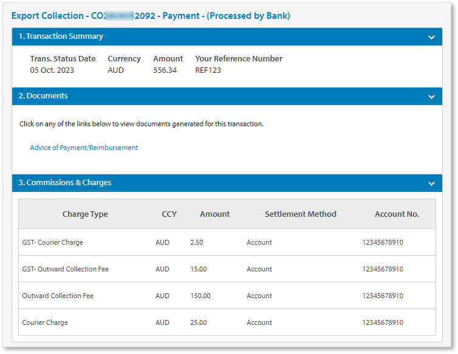Collapse the Documents section chevron
Image resolution: width=458 pixels, height=354 pixels.
coord(431,97)
